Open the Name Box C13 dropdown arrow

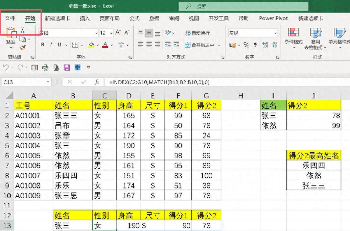tap(48, 82)
